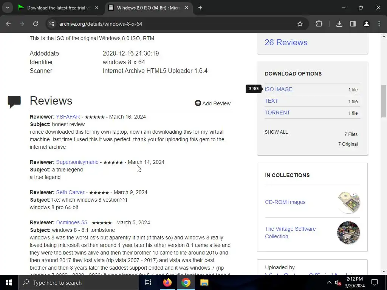Bookmark this page with the star icon
The image size is (387, 290).
click(x=300, y=24)
